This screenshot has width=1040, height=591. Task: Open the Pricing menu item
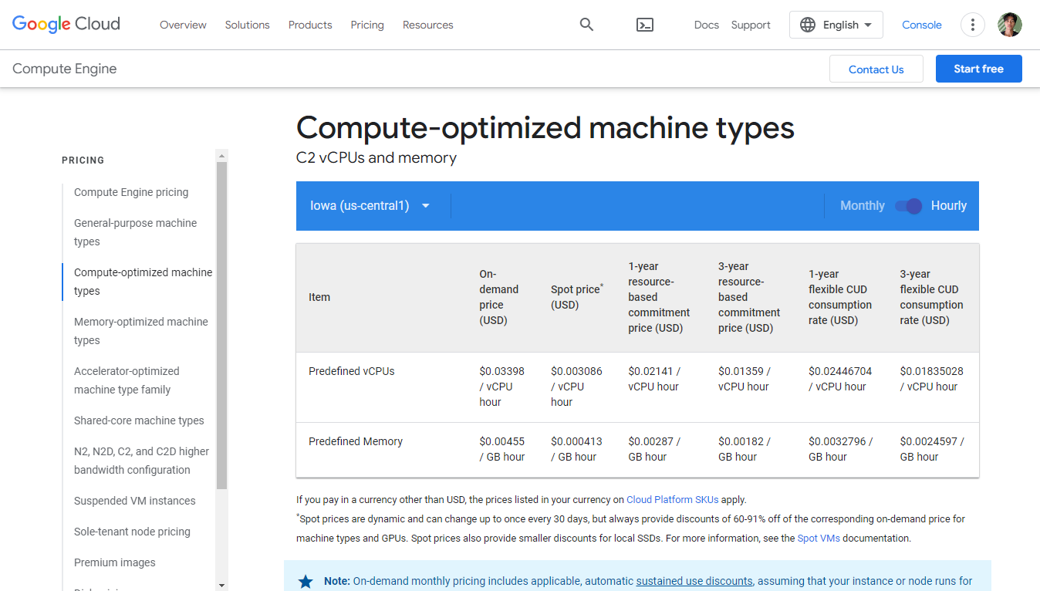click(367, 25)
